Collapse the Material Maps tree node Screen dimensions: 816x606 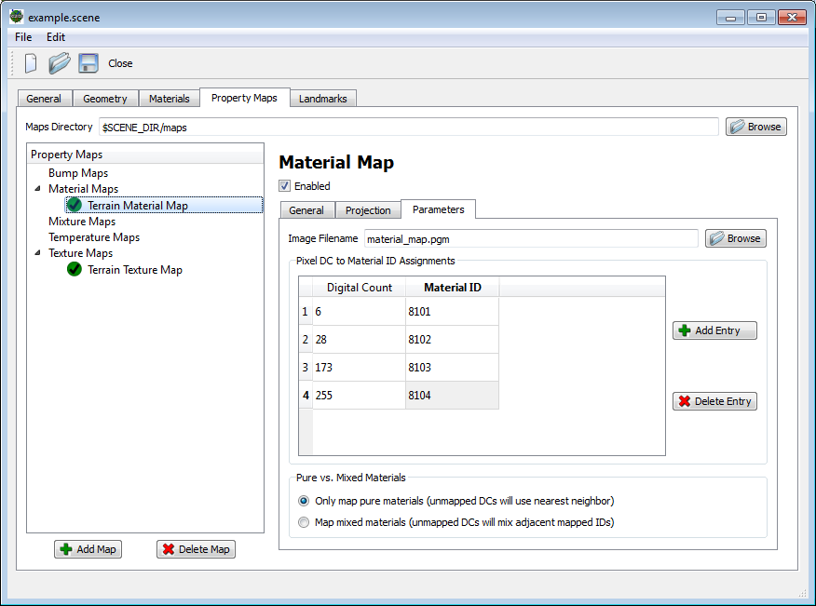pos(36,188)
